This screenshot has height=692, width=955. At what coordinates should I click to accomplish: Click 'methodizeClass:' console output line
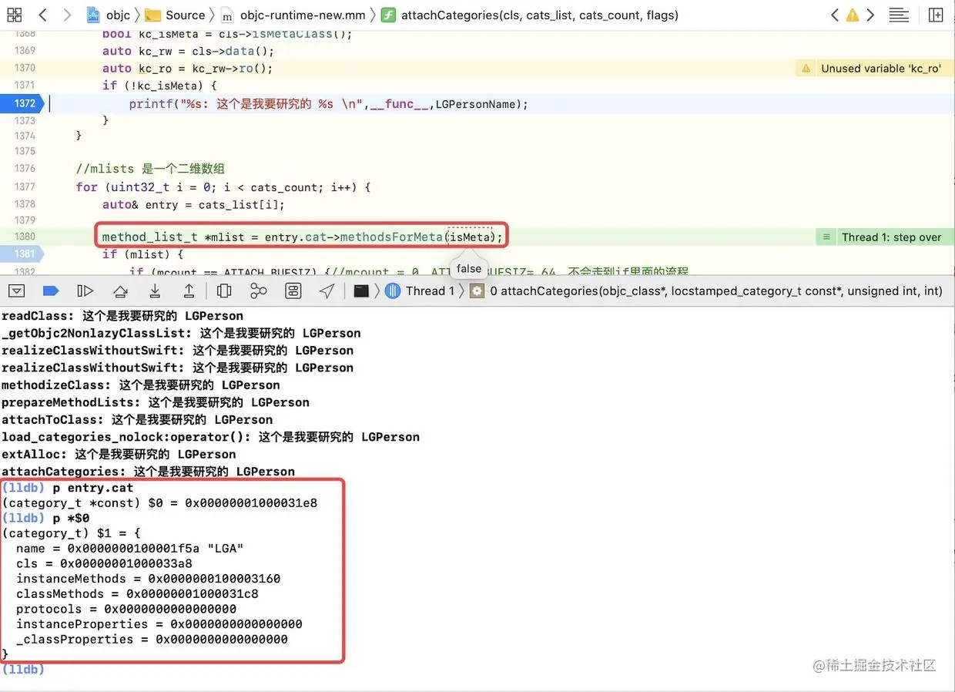[x=140, y=385]
